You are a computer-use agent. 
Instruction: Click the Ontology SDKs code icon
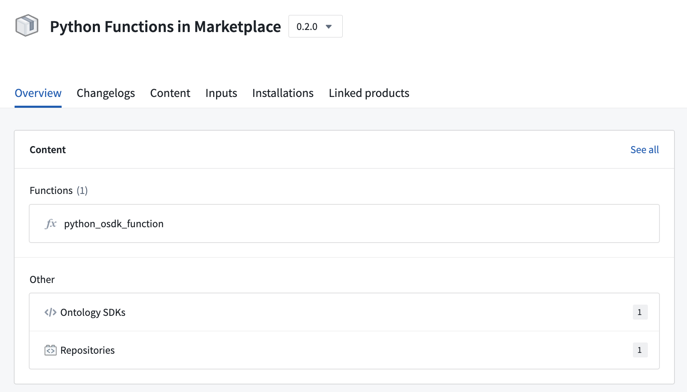coord(50,312)
